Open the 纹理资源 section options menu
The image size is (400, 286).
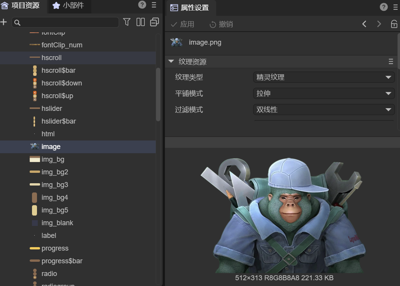click(391, 62)
